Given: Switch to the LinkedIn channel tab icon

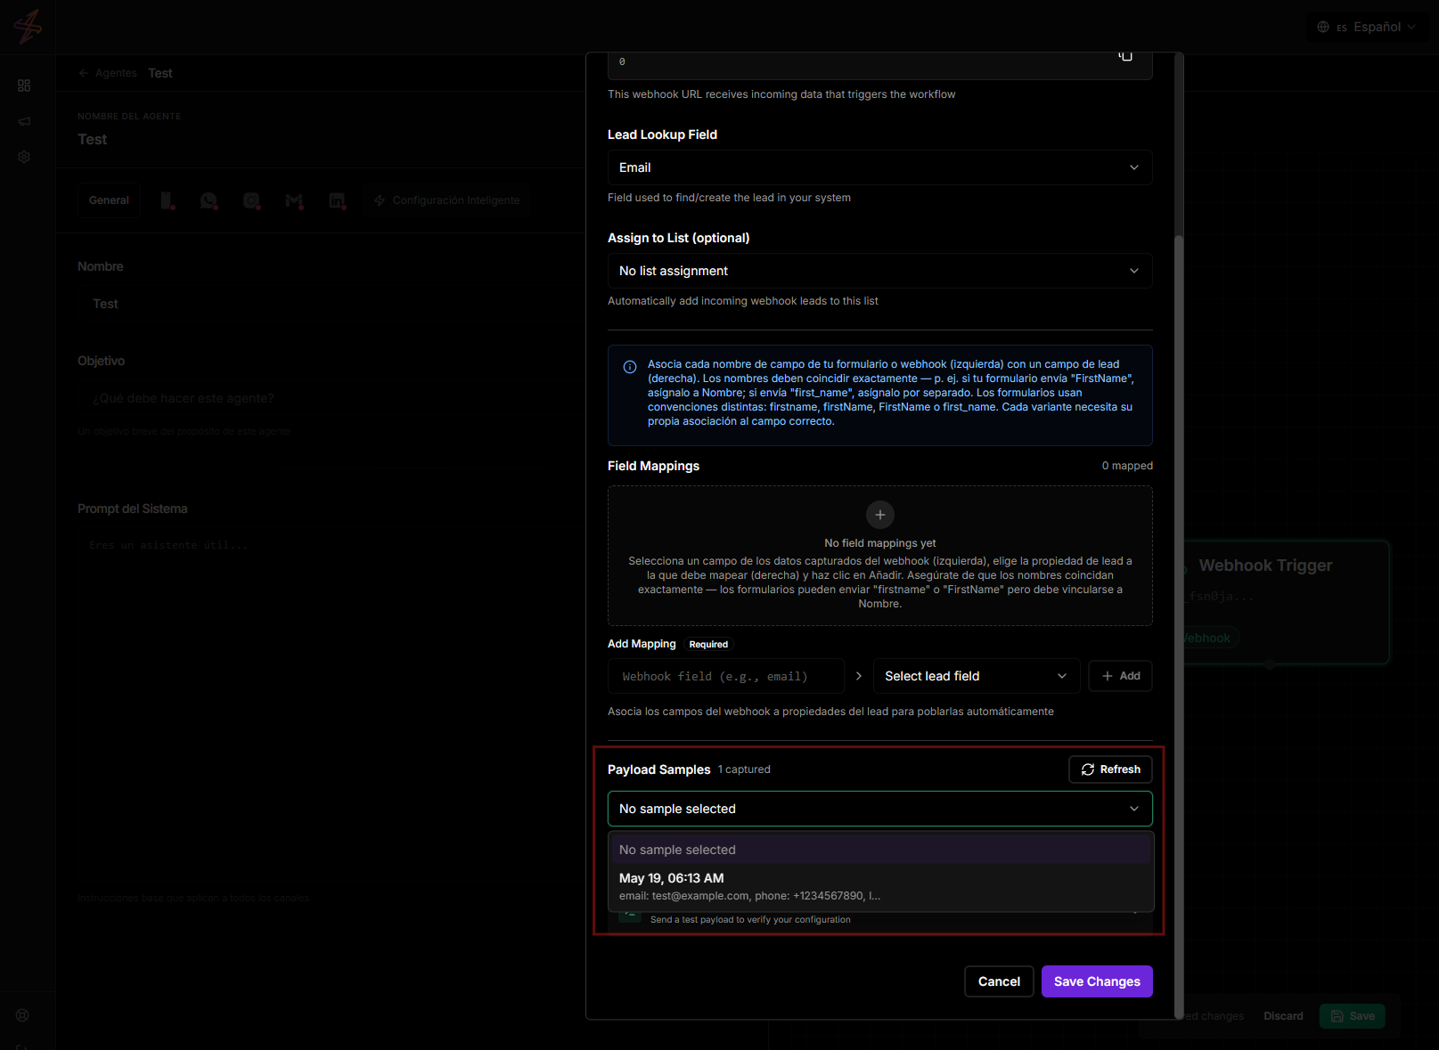Looking at the screenshot, I should coord(337,200).
